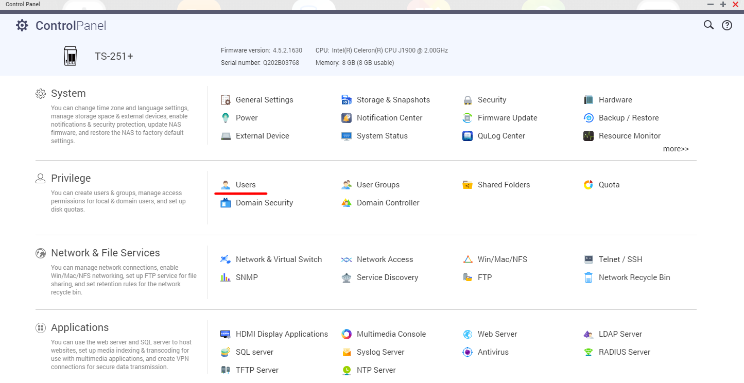Click the TS-251+ model name
The height and width of the screenshot is (383, 744).
(x=114, y=56)
